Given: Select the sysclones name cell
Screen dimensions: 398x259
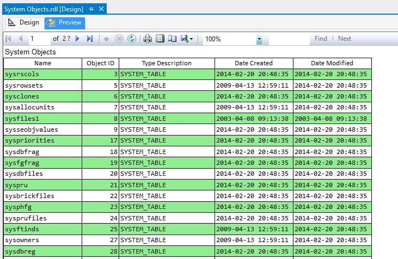Looking at the screenshot, I should [x=42, y=96].
